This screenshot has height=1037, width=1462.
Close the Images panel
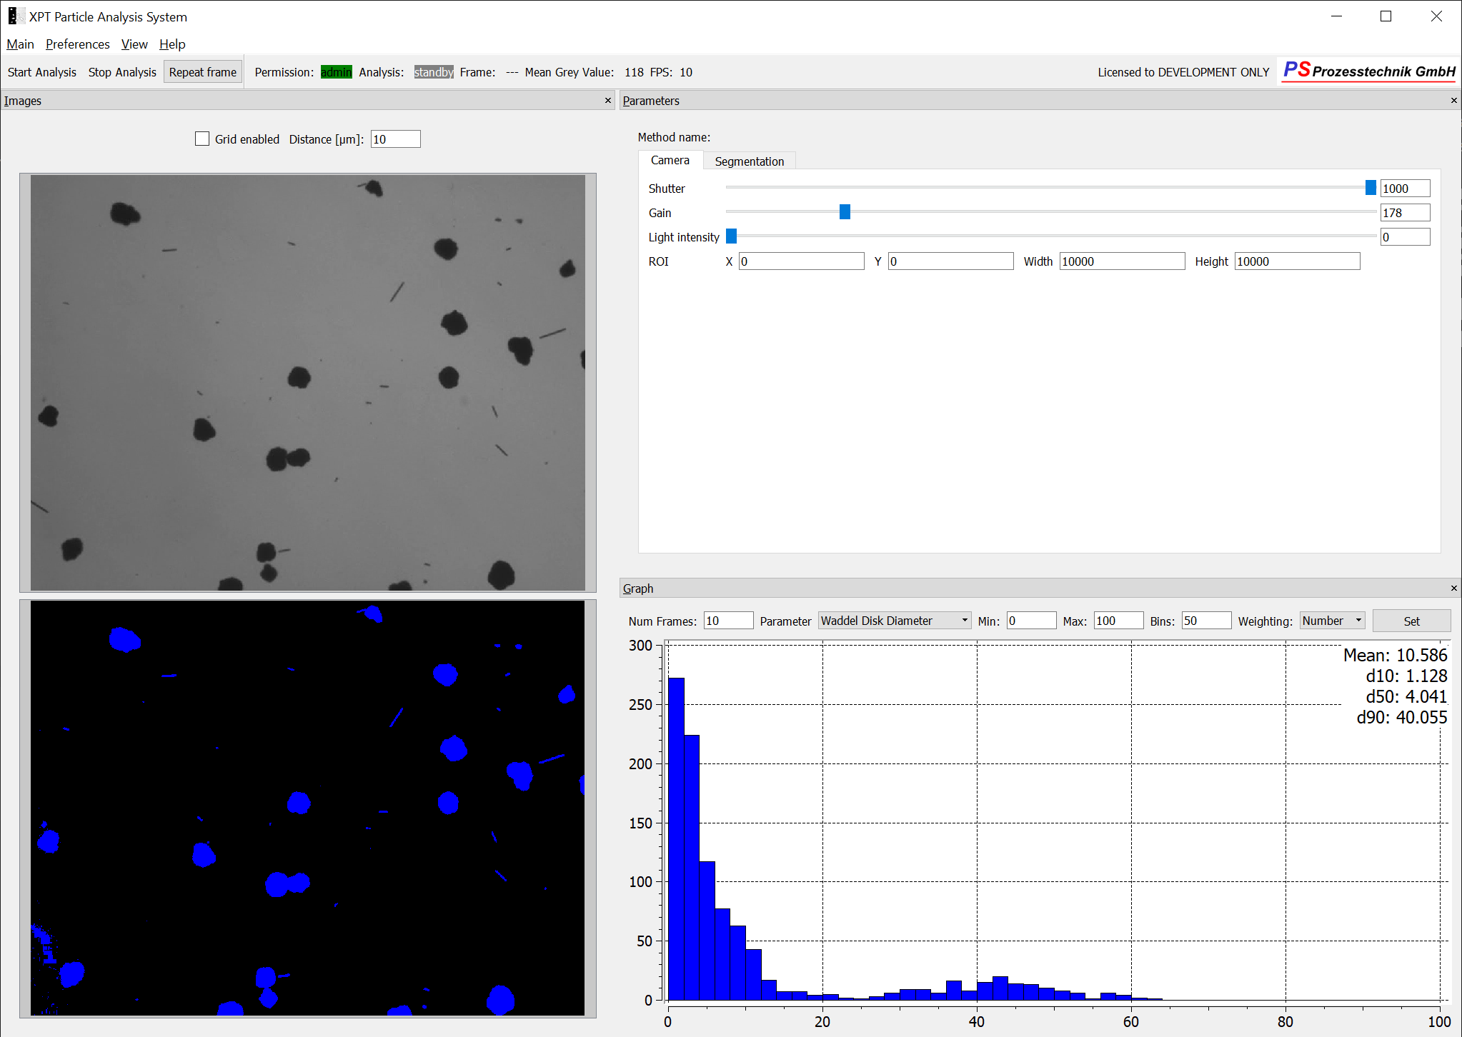point(608,101)
